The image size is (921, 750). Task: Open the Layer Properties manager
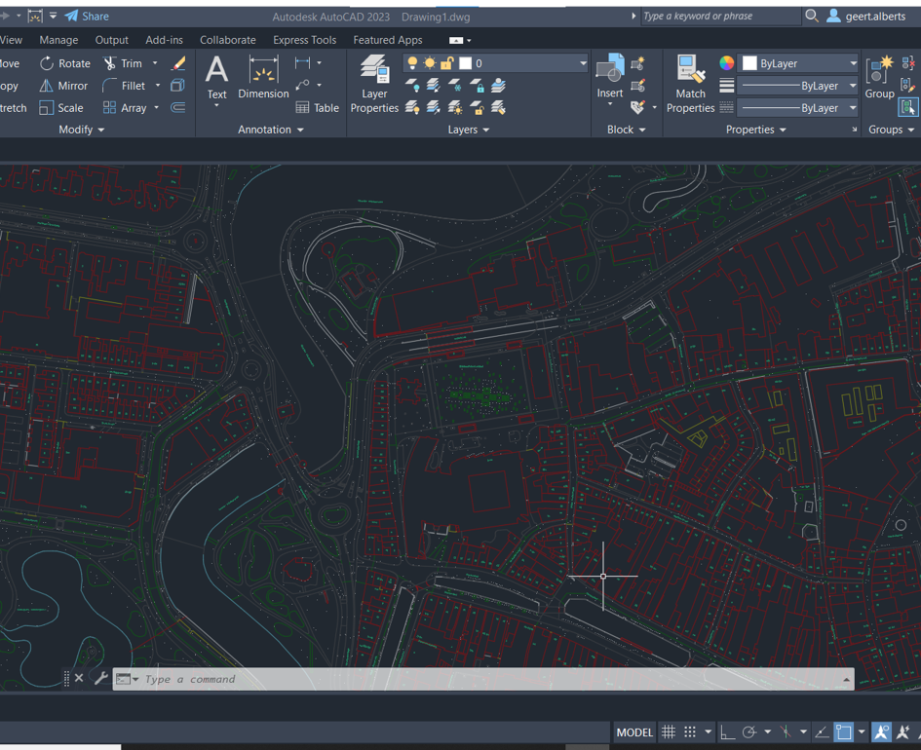[374, 83]
